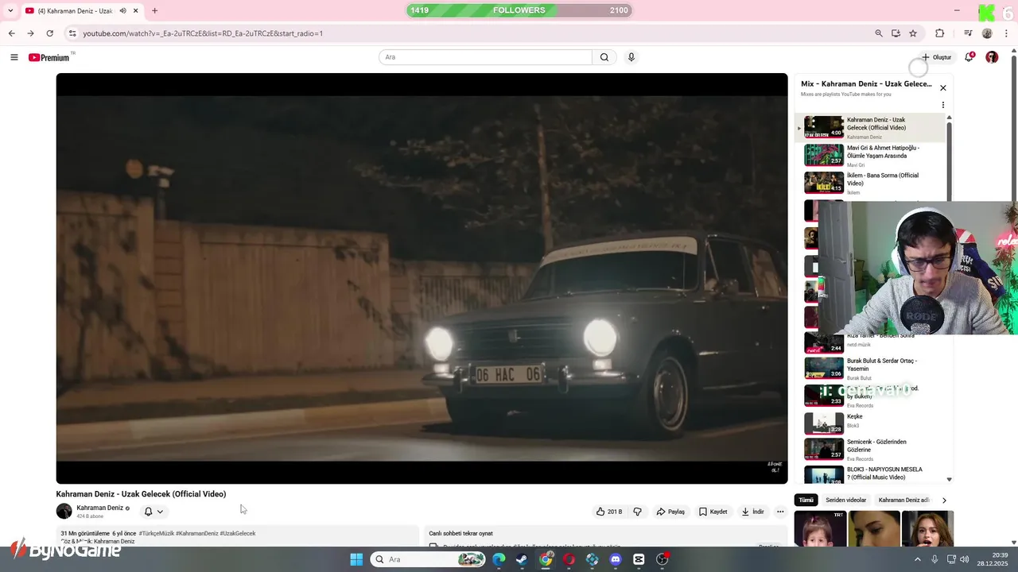Screen dimensions: 1018x572
Task: Bookmark this page with star icon
Action: click(x=913, y=33)
